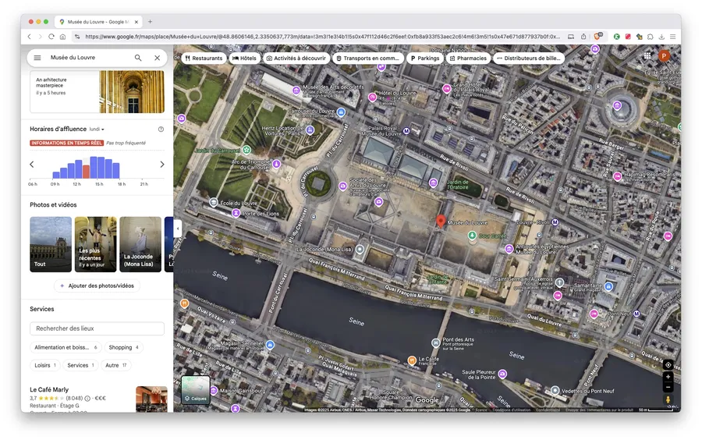Screen dimensions: 702x440
Task: Collapse the side panel
Action: click(x=177, y=229)
